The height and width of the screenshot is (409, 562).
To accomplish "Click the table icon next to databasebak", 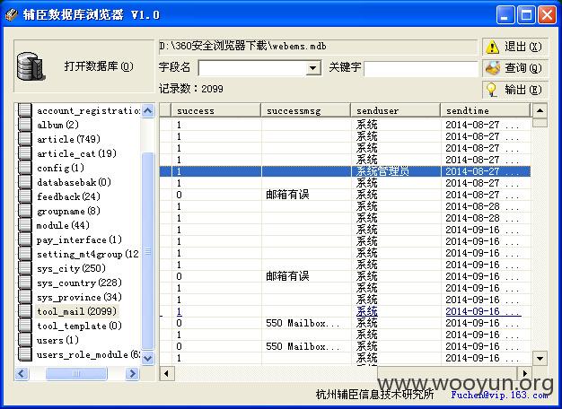I will [25, 182].
